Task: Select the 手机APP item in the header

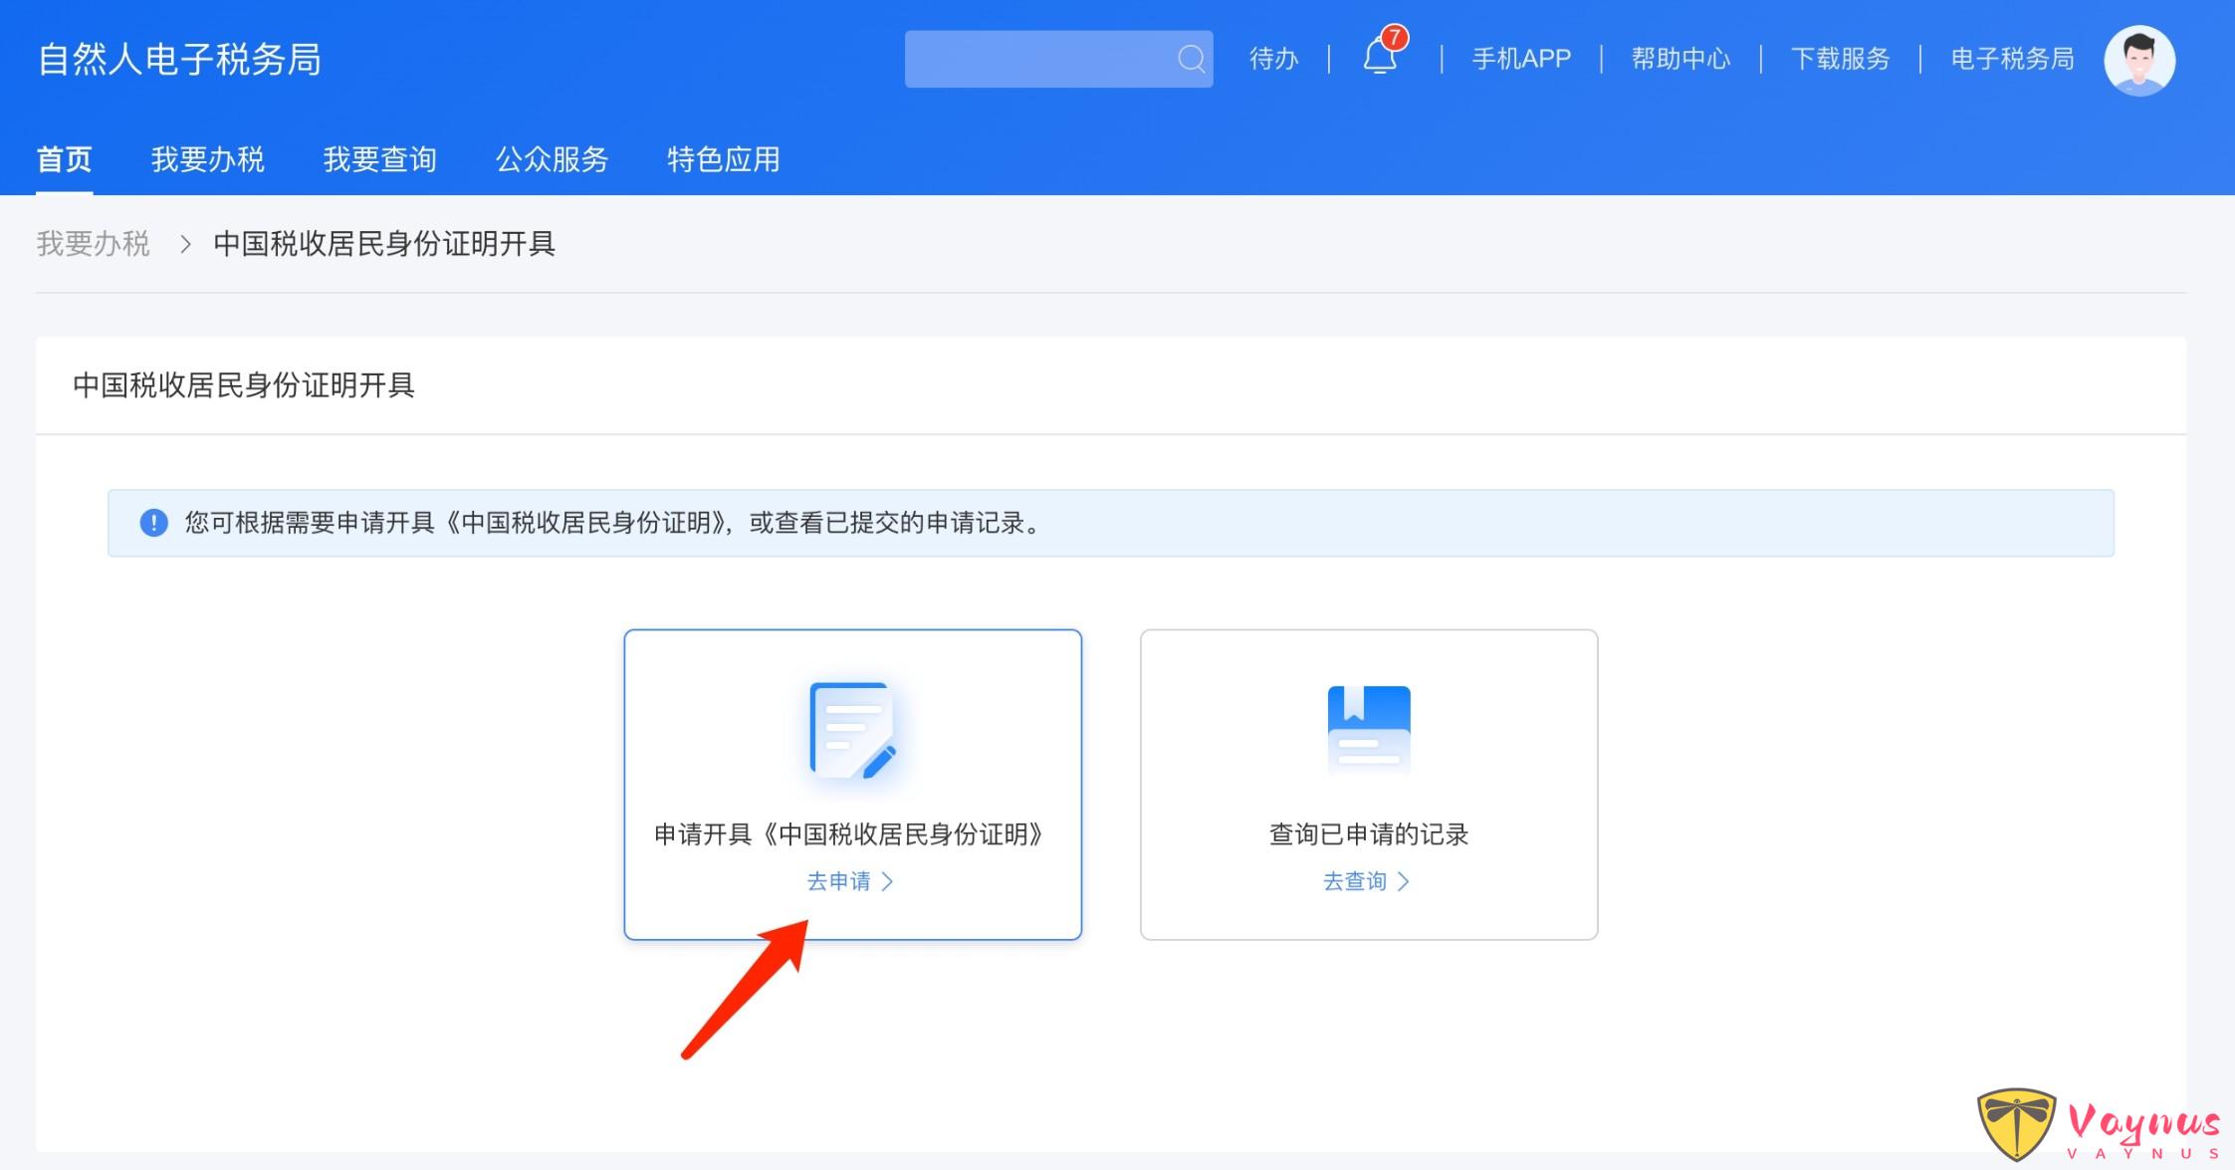Action: [1520, 59]
